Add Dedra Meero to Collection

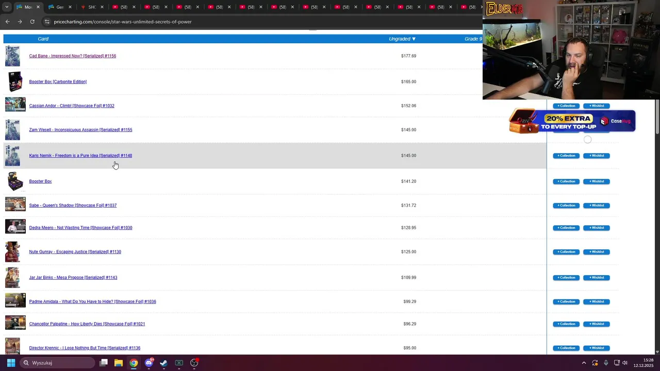566,228
